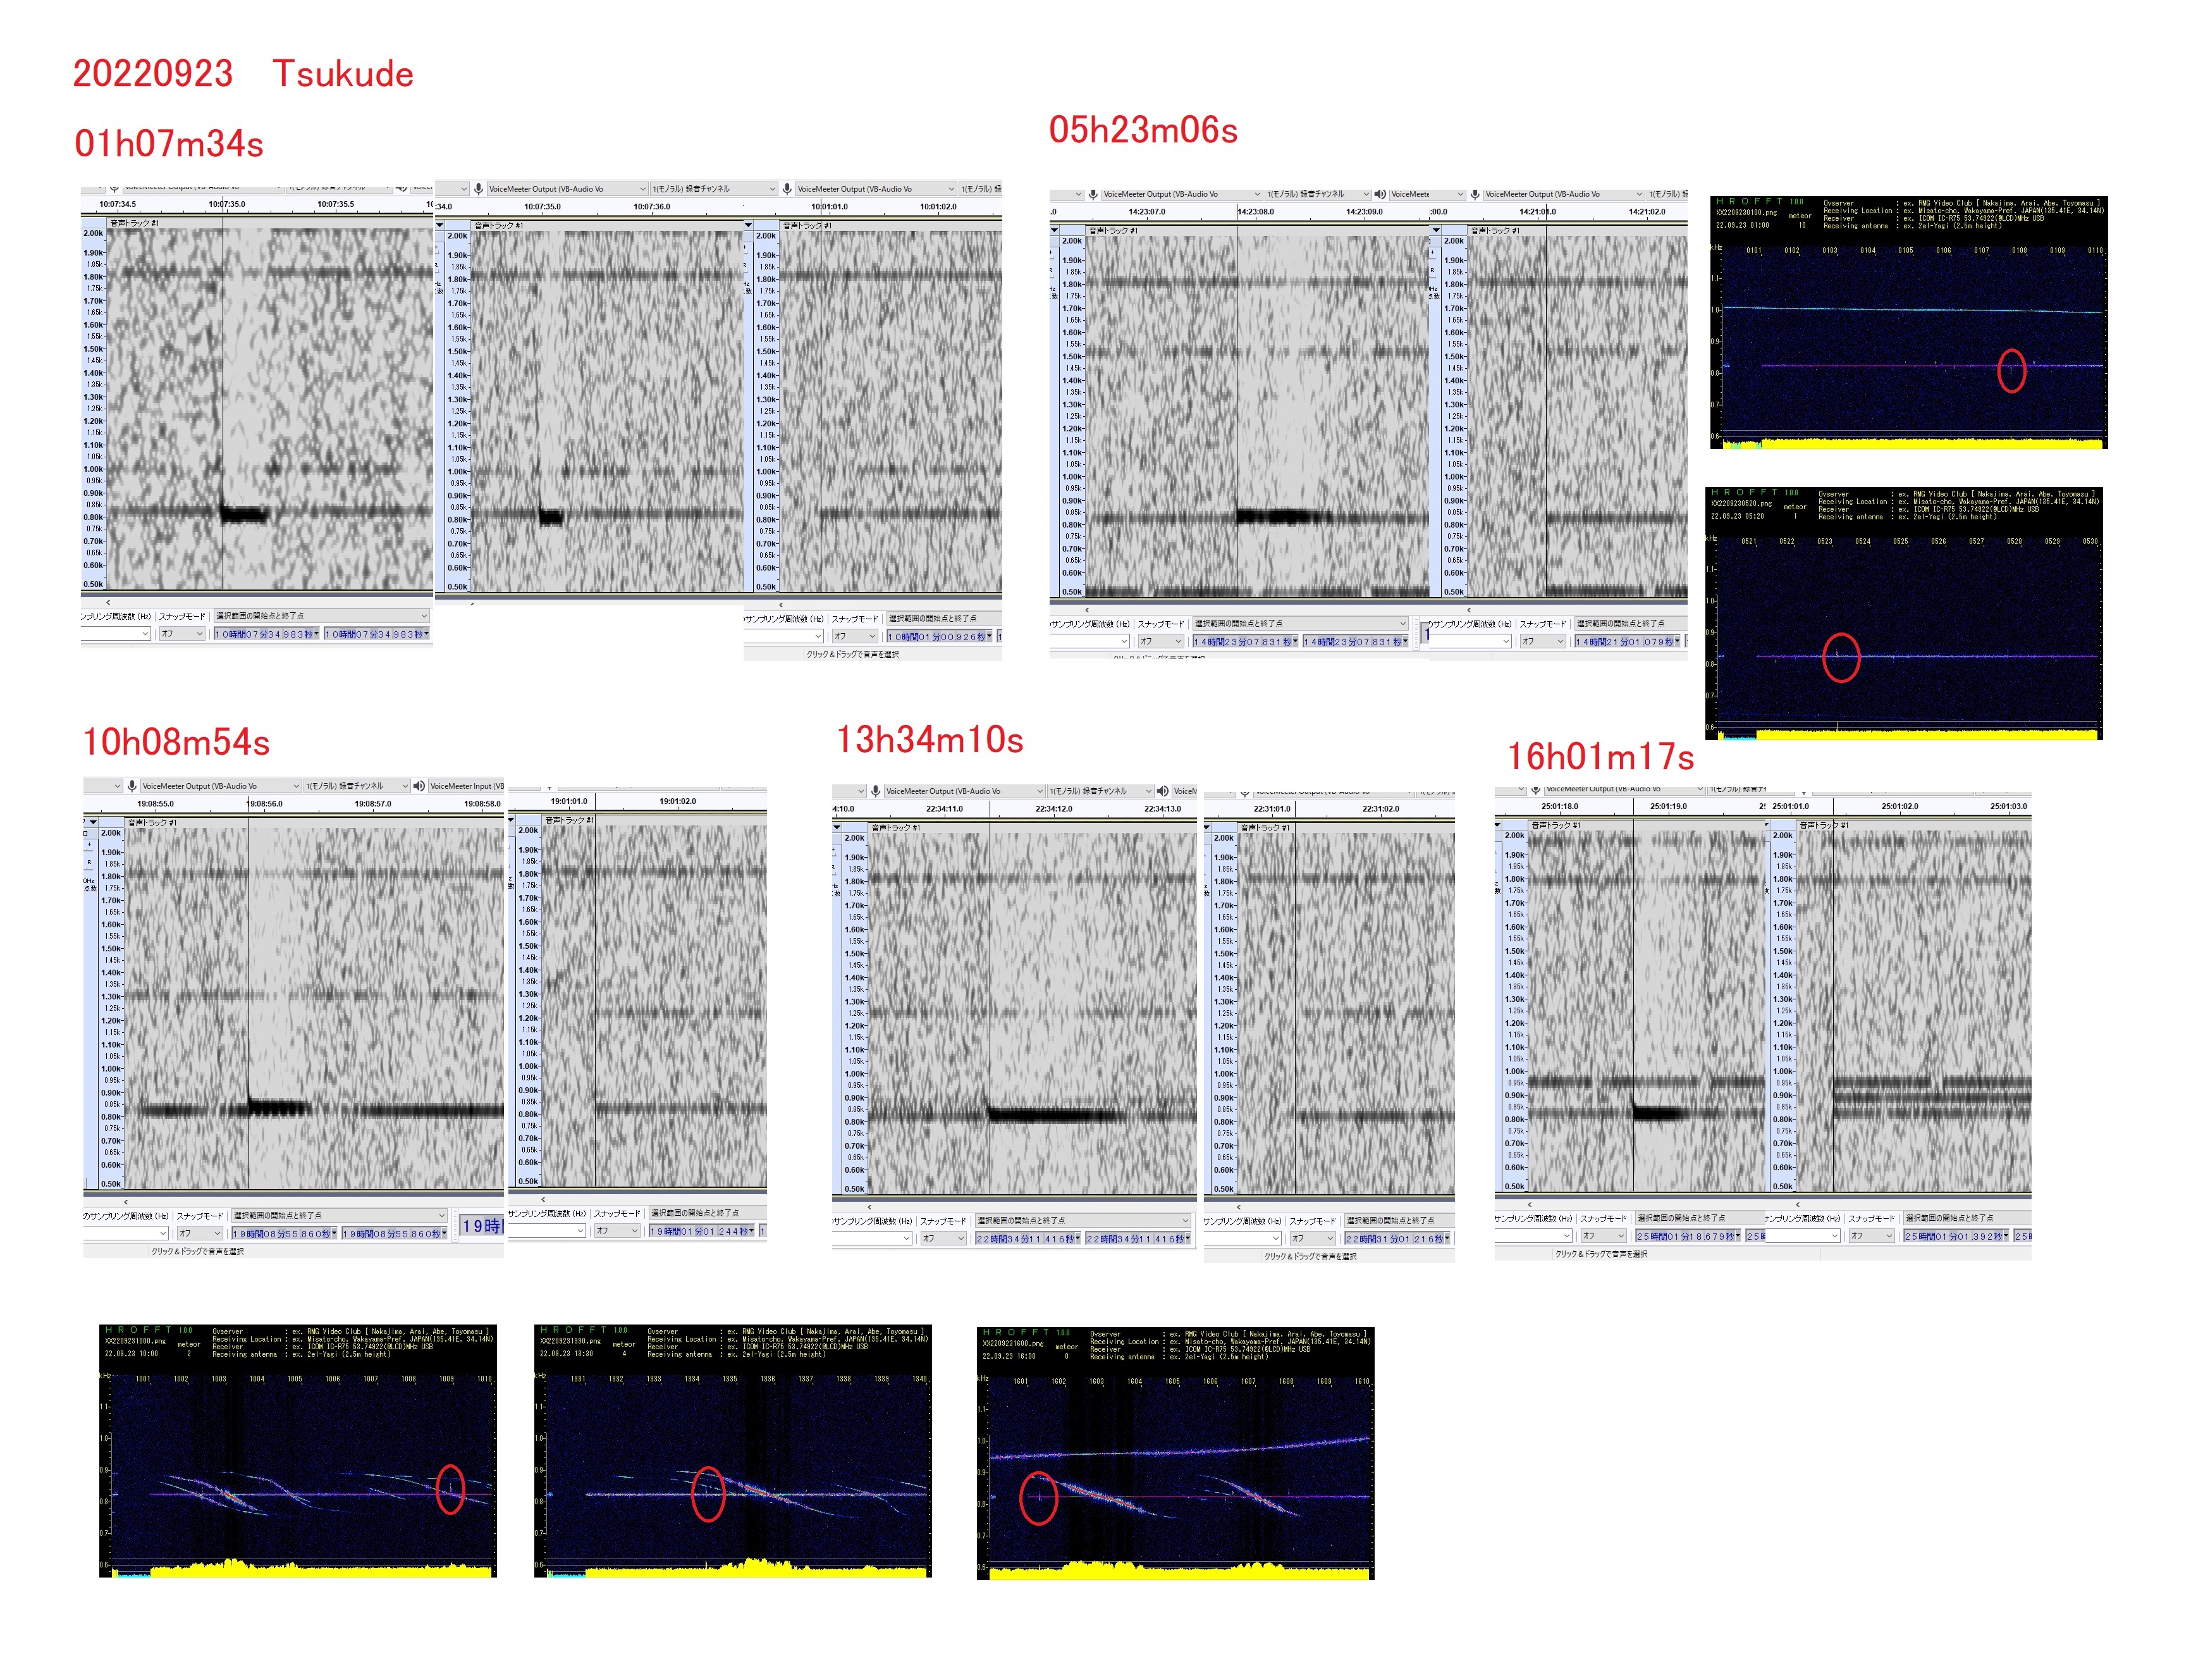Click timeline ruler at 19:08:57.0

pyautogui.click(x=373, y=804)
